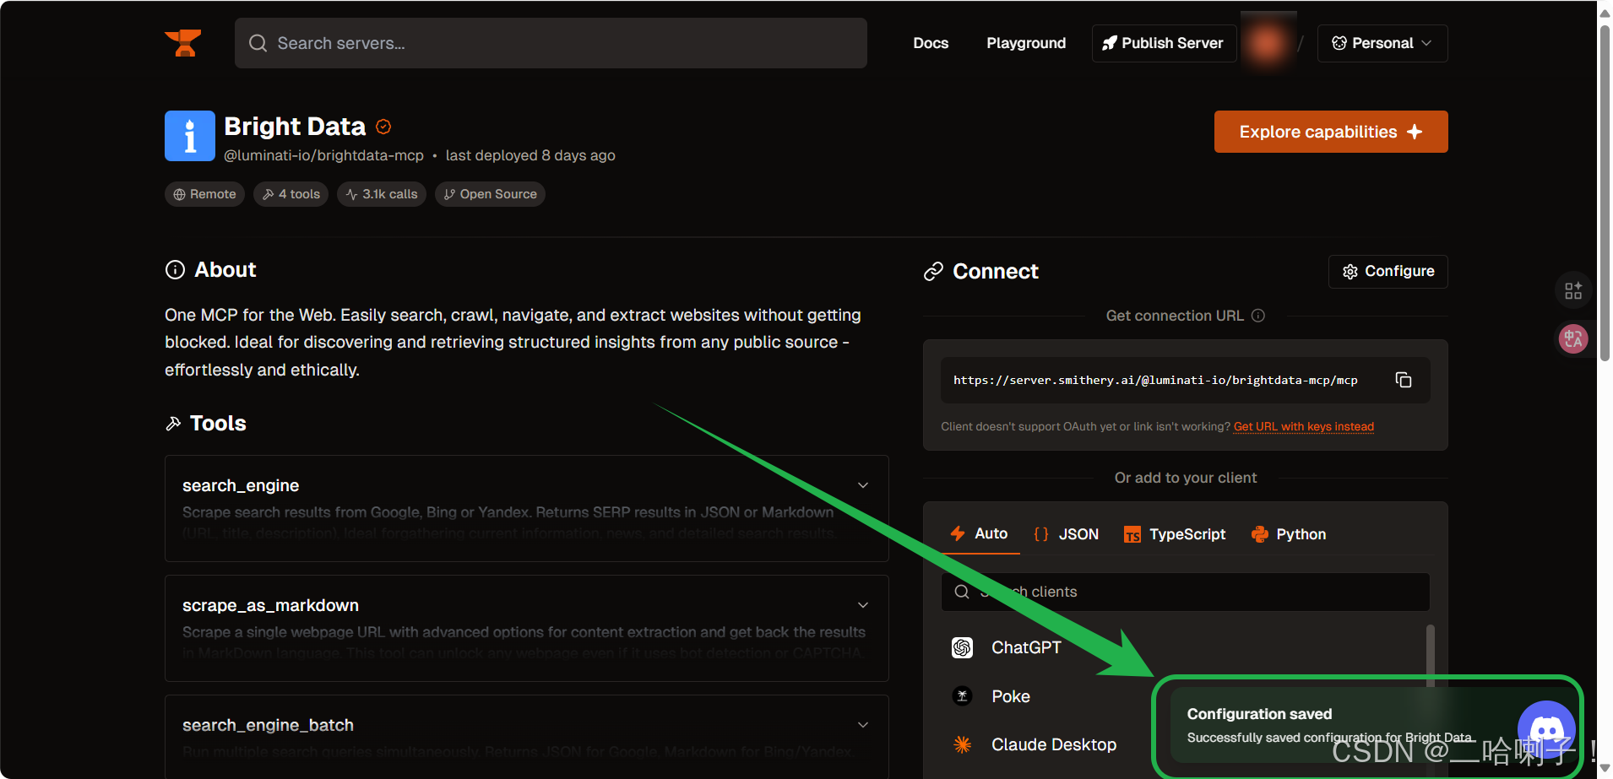1613x779 pixels.
Task: Select the JSON tab
Action: 1066,534
